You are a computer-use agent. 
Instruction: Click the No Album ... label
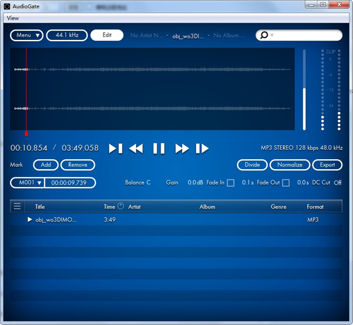pos(229,35)
